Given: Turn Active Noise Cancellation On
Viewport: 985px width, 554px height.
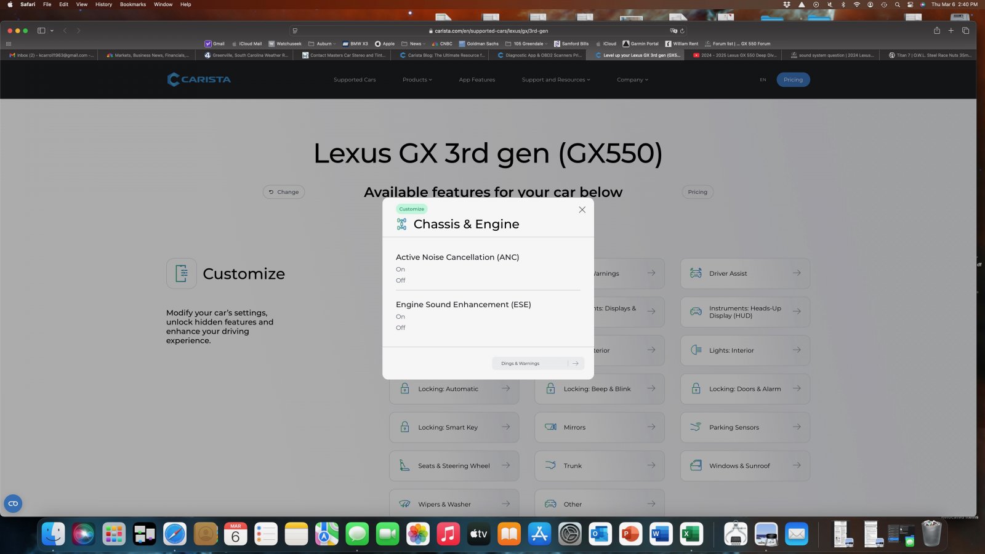Looking at the screenshot, I should click(x=400, y=270).
